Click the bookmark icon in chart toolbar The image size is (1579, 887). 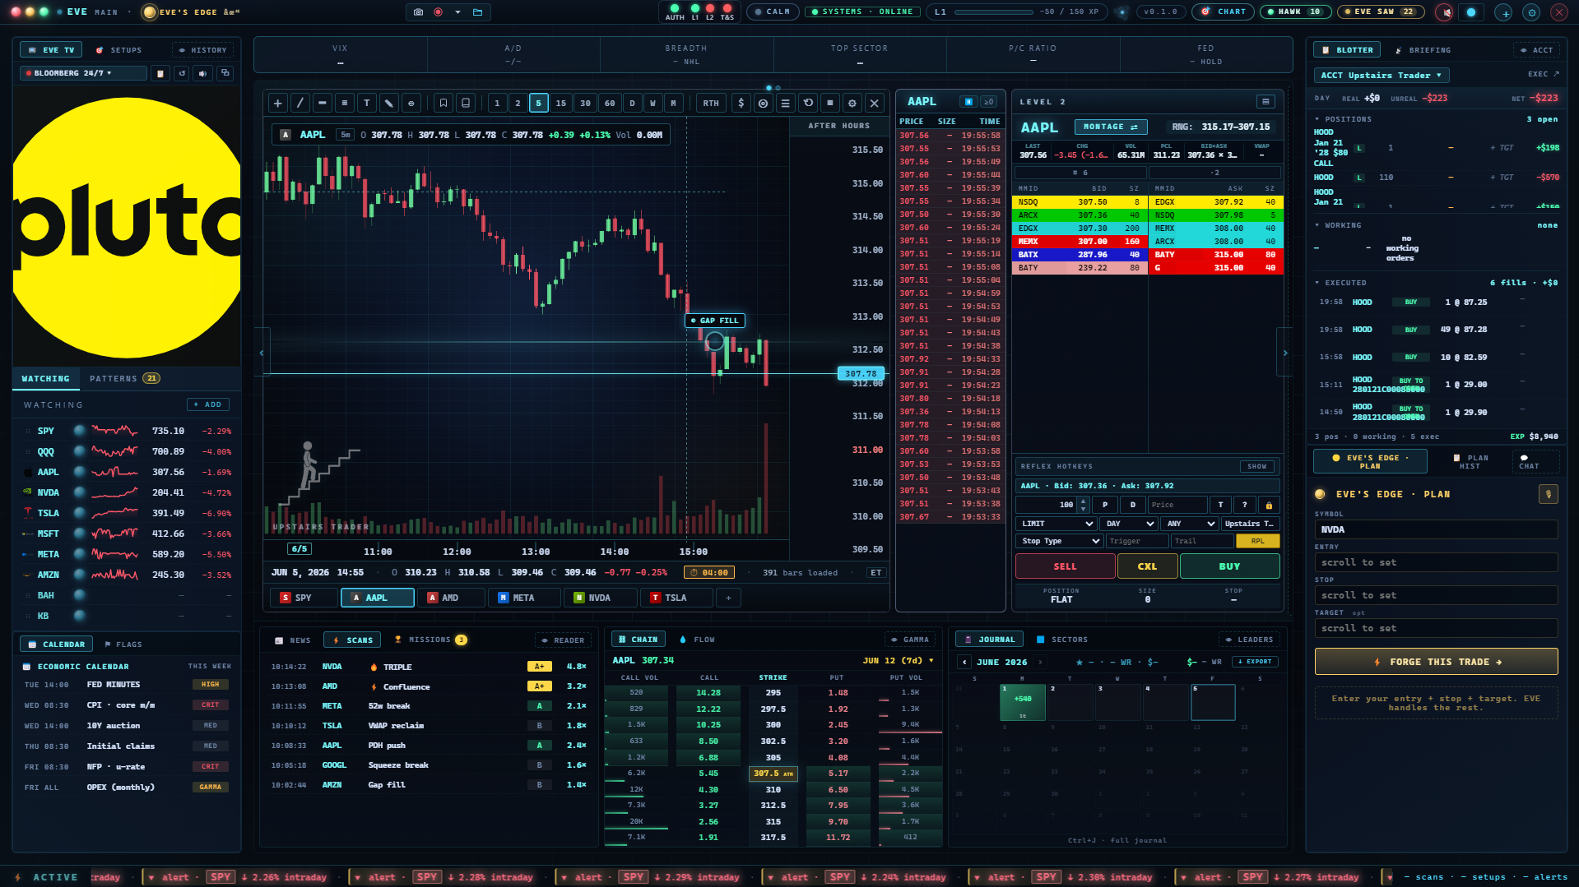444,104
